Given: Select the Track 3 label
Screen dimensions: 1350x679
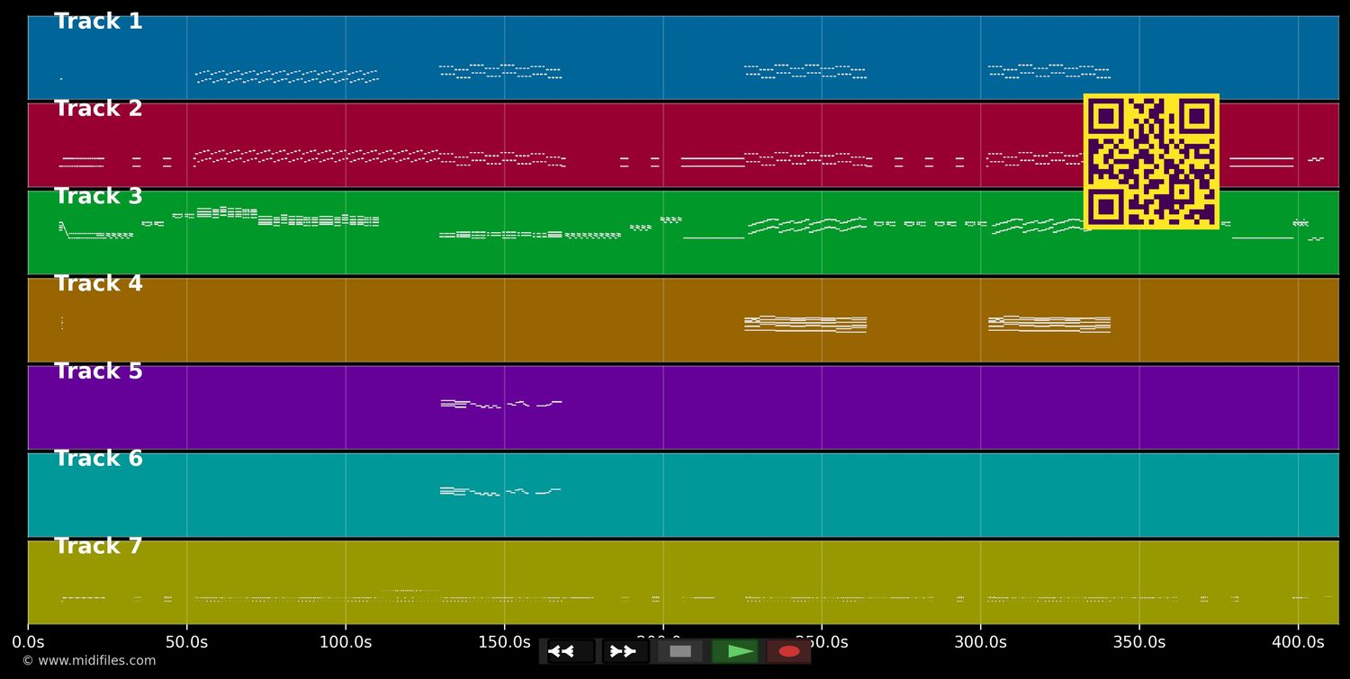Looking at the screenshot, I should coord(98,197).
